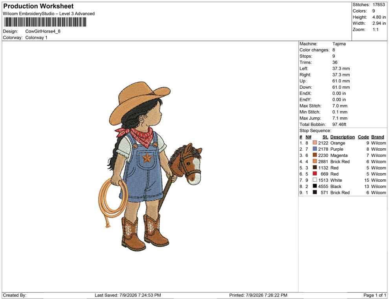Select the swatch in the 669 Red row
The image size is (389, 299).
click(x=315, y=174)
